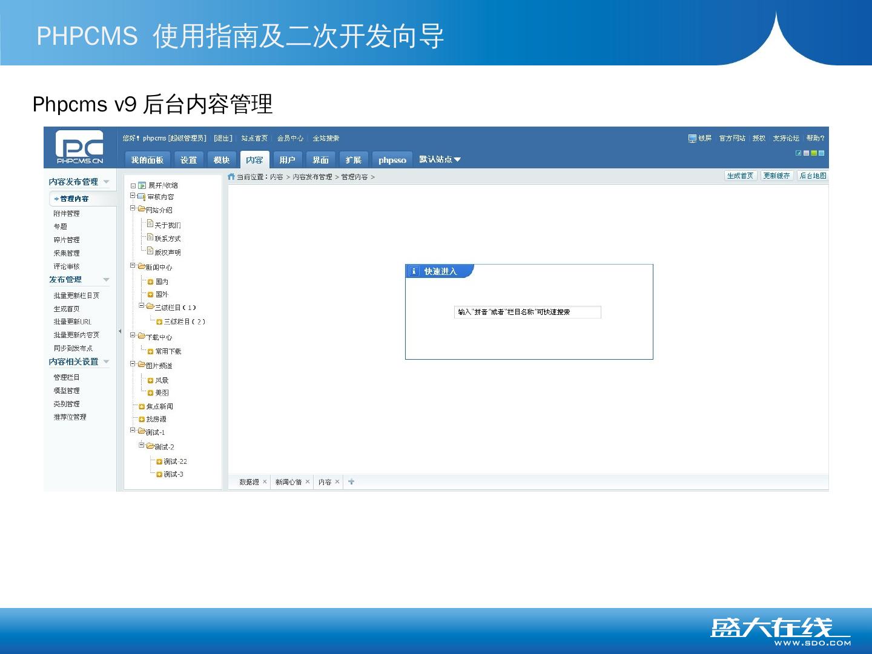
Task: Close the 数据源 bottom tab
Action: click(265, 482)
